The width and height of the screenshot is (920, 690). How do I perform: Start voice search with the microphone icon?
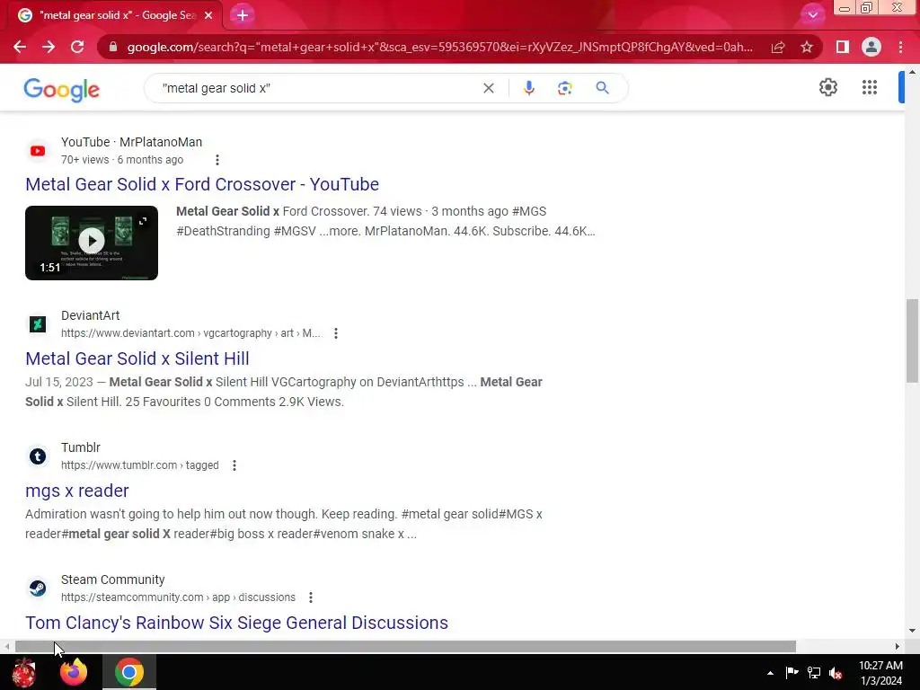click(528, 88)
